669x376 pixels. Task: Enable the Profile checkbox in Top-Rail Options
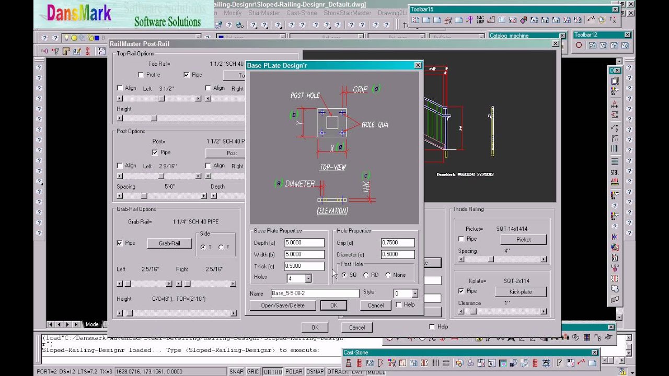tap(141, 75)
